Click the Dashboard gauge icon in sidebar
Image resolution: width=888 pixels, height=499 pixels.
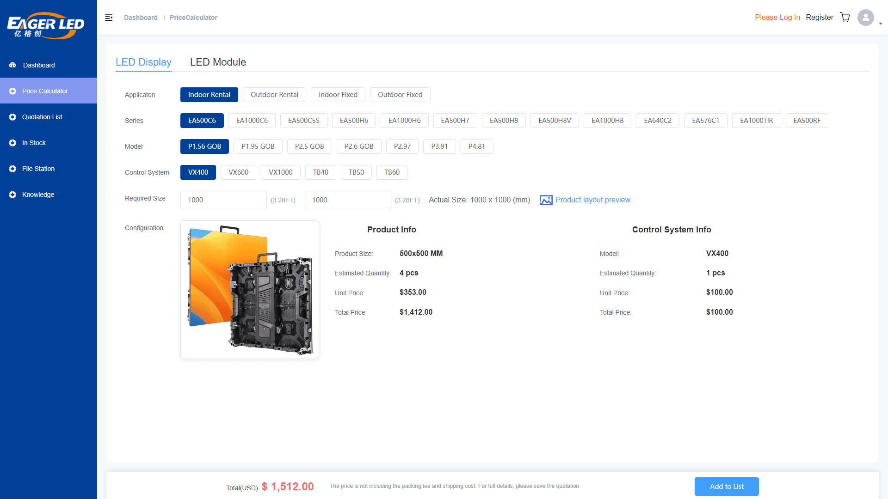[12, 65]
